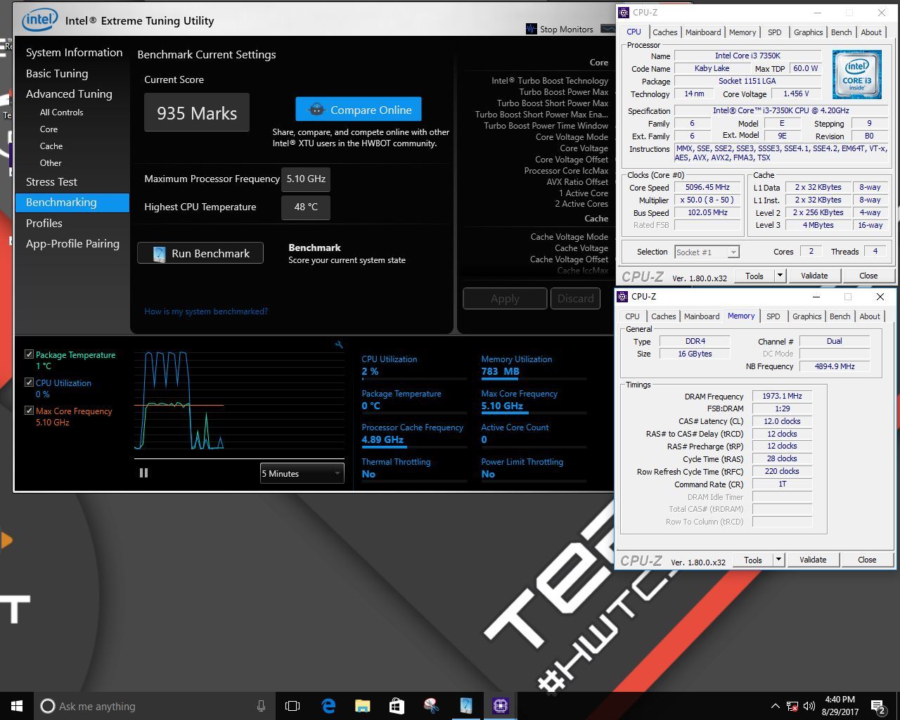Open Tools dropdown arrow in top CPU-Z
The image size is (900, 720).
tap(779, 276)
